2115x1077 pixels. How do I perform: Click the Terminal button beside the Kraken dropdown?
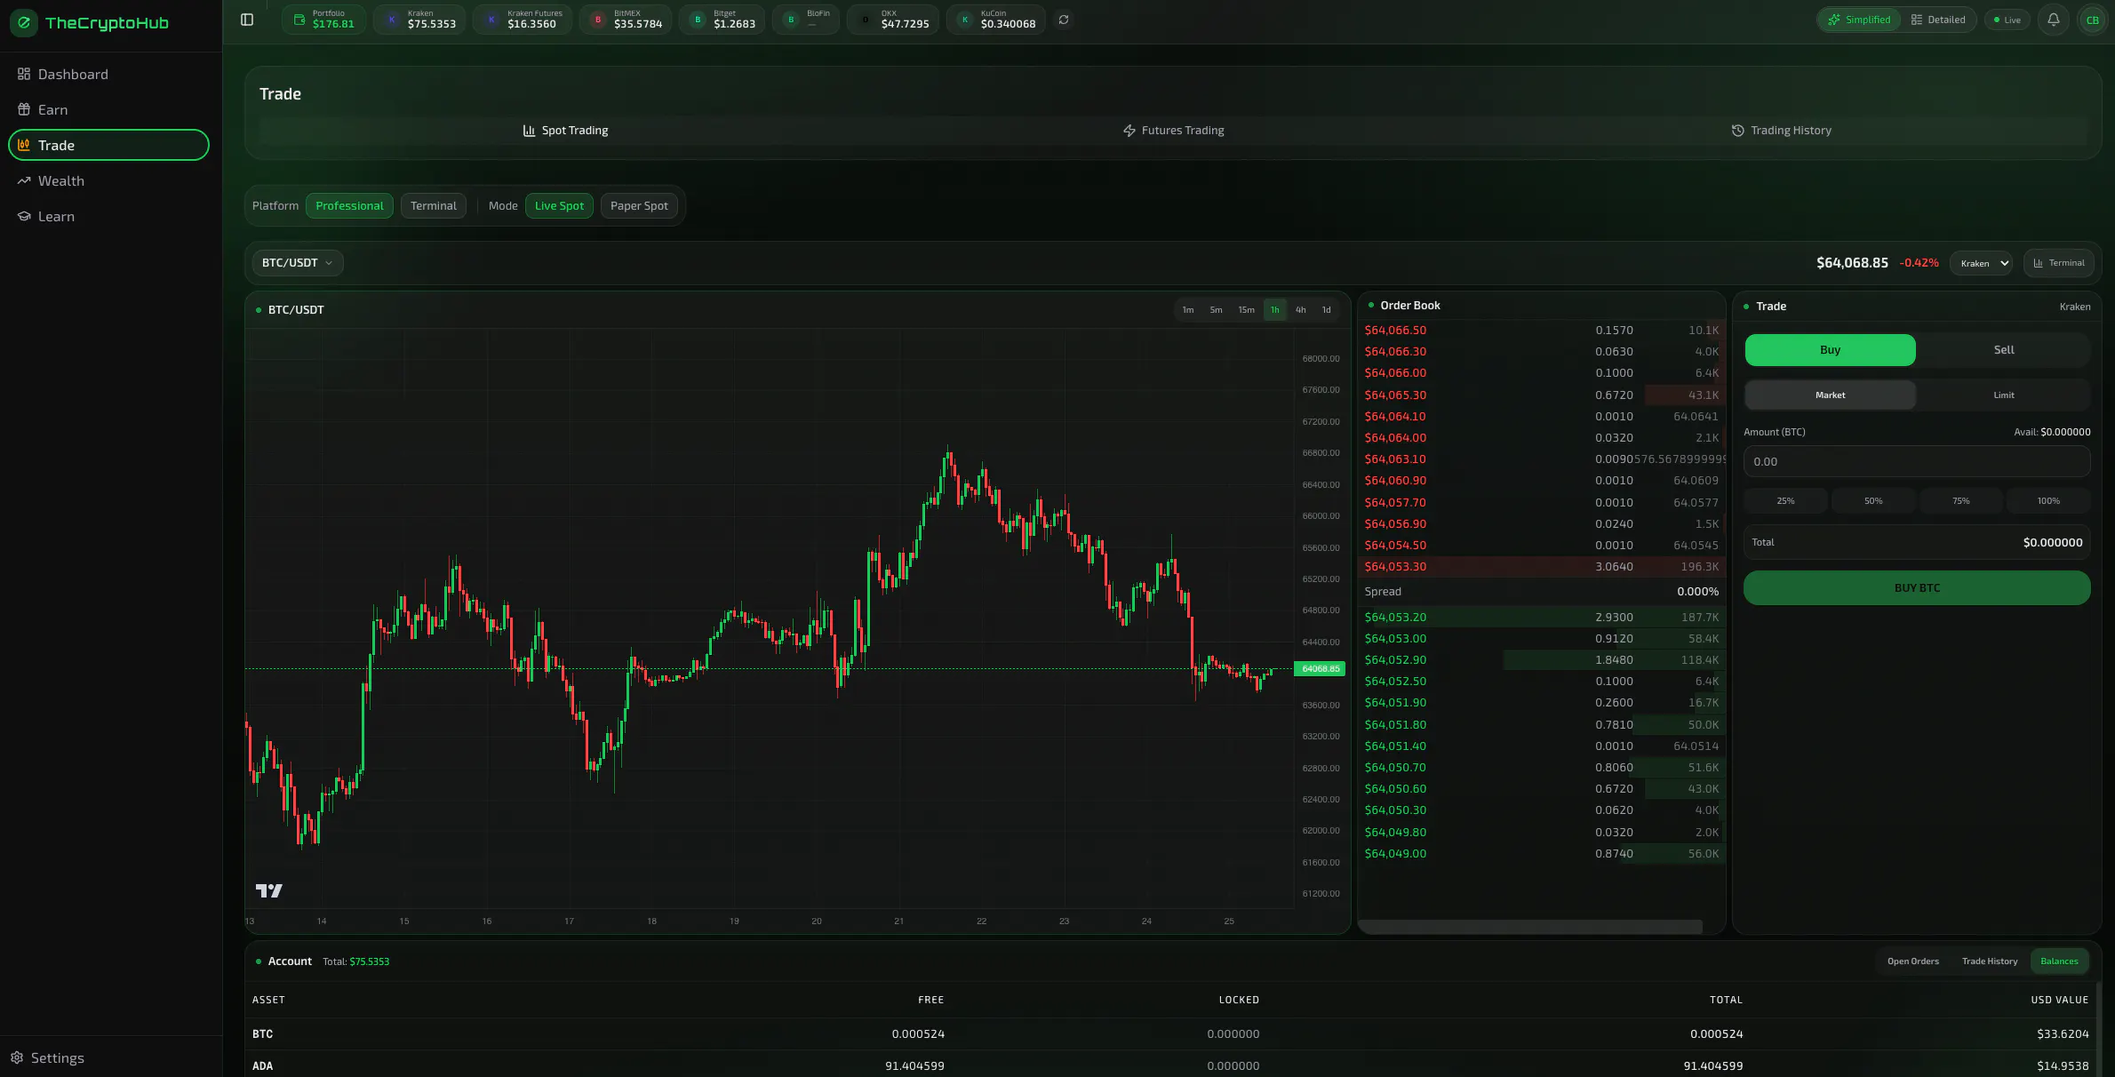(2058, 263)
